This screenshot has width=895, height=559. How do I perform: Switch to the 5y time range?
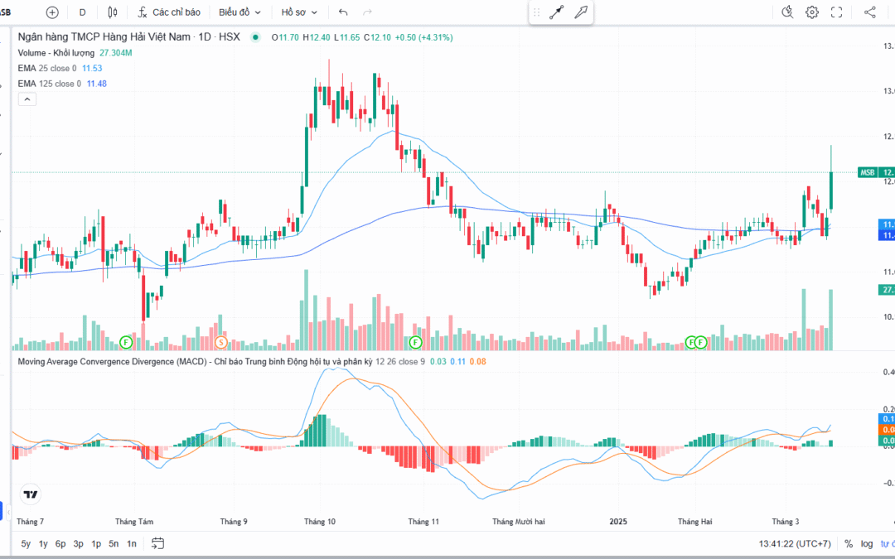tap(27, 544)
